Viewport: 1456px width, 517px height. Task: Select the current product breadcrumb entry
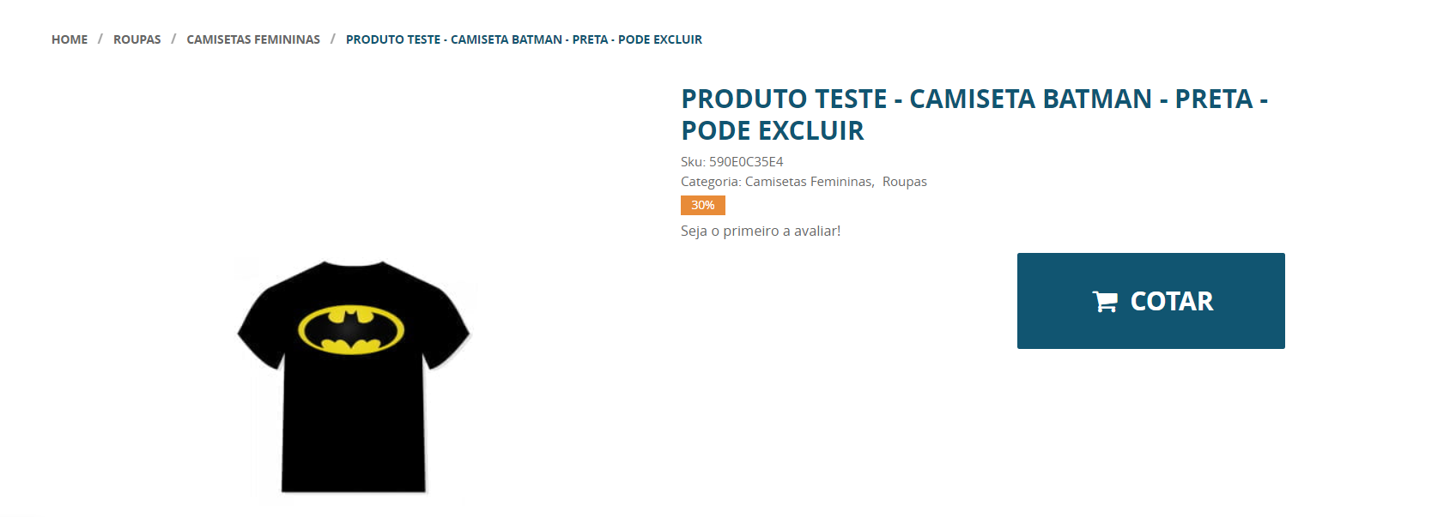pos(524,39)
